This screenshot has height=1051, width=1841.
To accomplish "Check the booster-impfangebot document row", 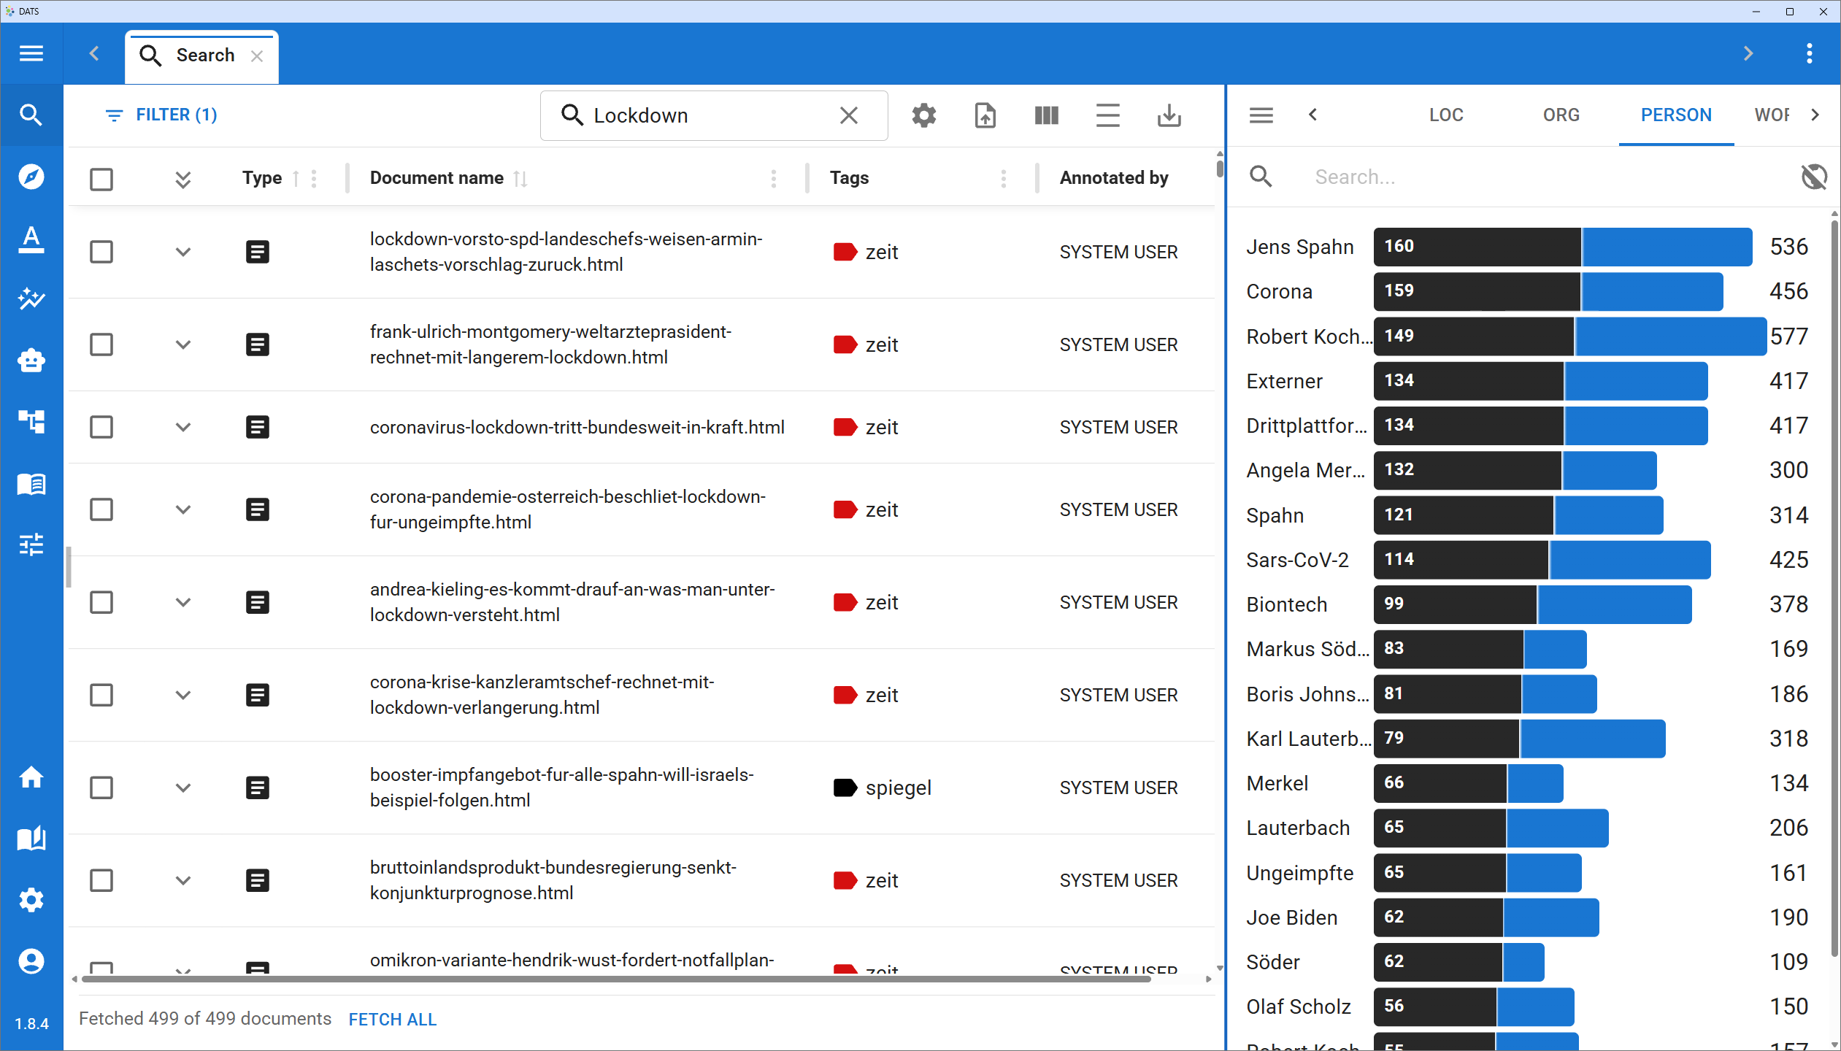I will click(x=101, y=788).
